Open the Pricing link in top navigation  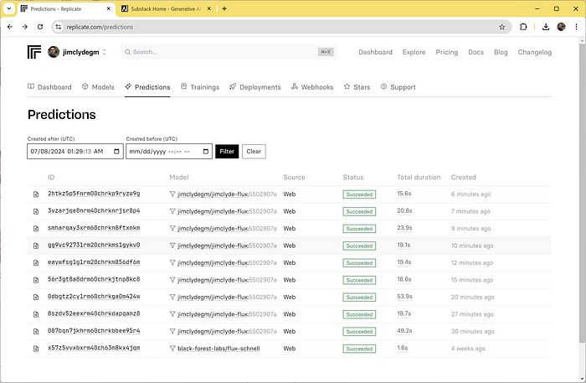[447, 52]
